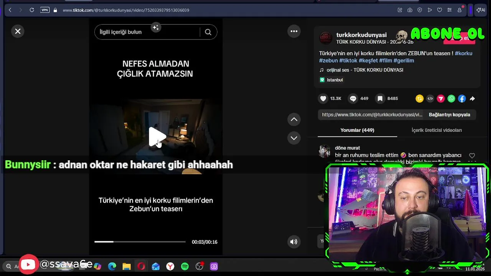
Task: Click the #film hashtag
Action: click(386, 61)
